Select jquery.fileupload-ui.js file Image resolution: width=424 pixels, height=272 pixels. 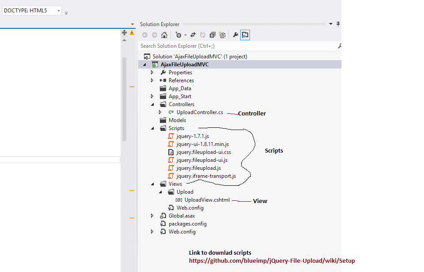[x=202, y=160]
